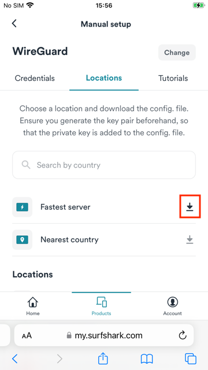Show all open Safari tabs
The image size is (208, 370).
point(191,358)
